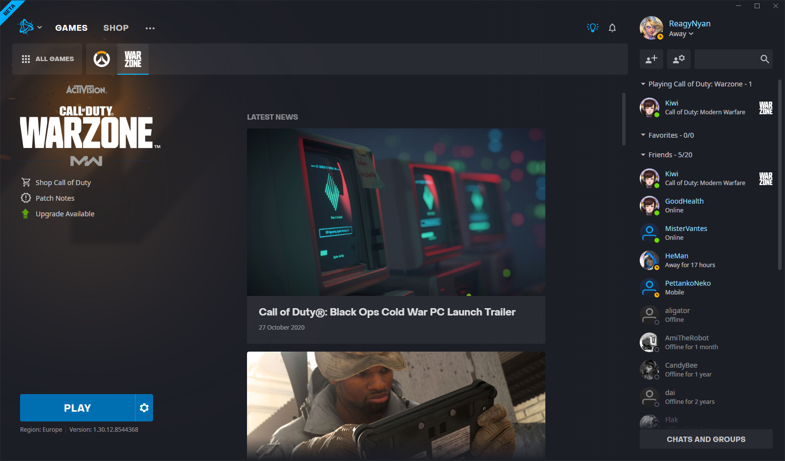Click the news feed scrollbar
785x461 pixels.
pyautogui.click(x=624, y=119)
